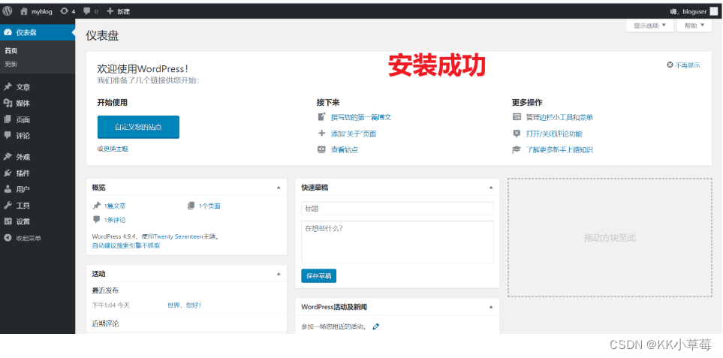Click the edit icon beside 撰写您的第一篇博文
This screenshot has height=358, width=723.
point(322,117)
